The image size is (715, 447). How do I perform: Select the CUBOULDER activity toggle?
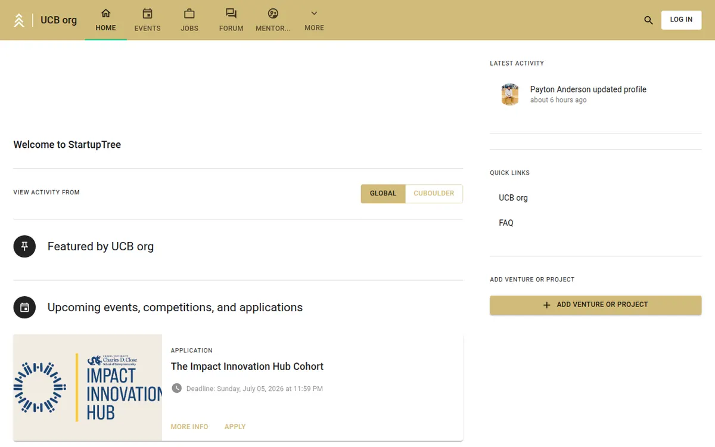(x=434, y=194)
